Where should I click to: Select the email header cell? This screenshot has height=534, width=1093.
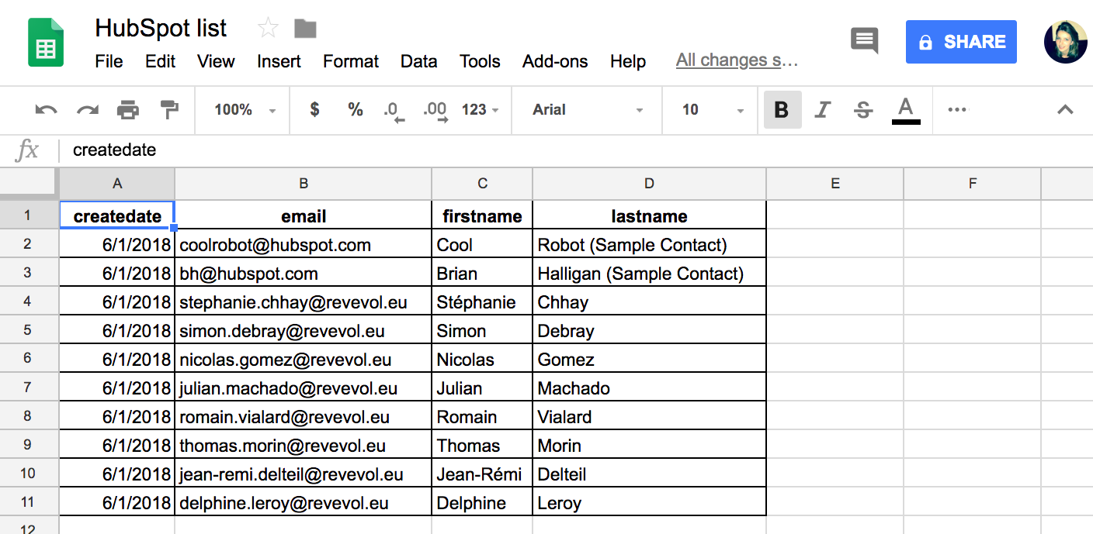click(x=304, y=215)
